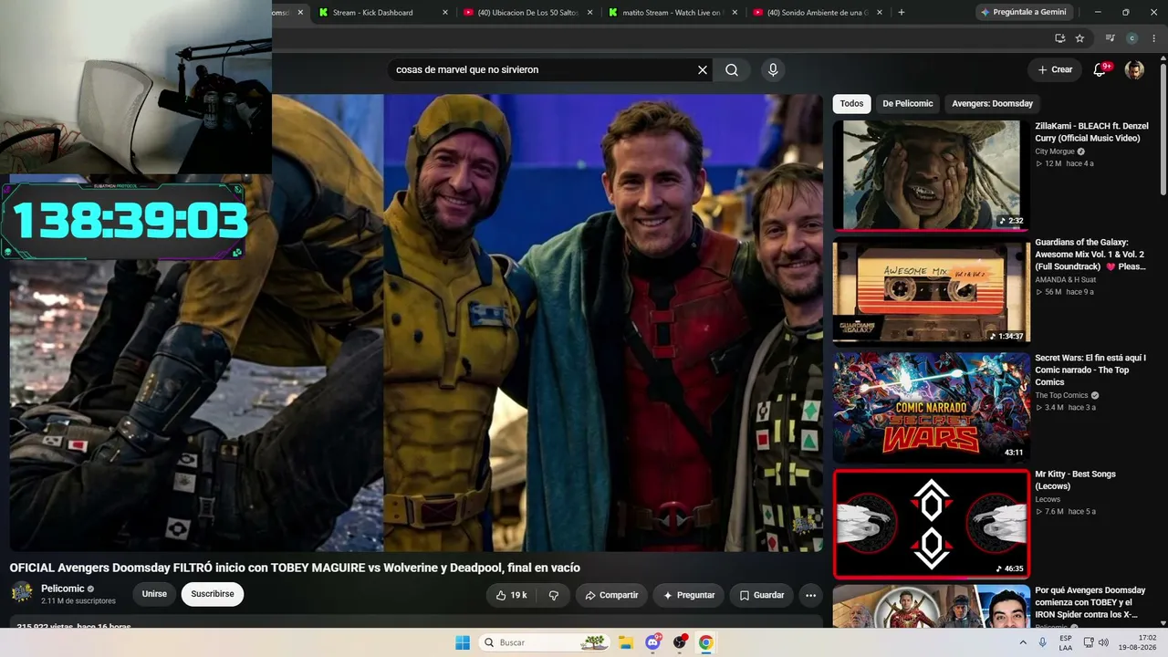Open The Top Comics channel name
Screen dimensions: 1168x657
click(x=1061, y=395)
